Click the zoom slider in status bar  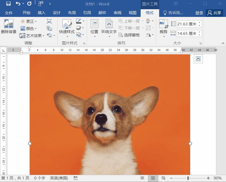pyautogui.click(x=188, y=178)
